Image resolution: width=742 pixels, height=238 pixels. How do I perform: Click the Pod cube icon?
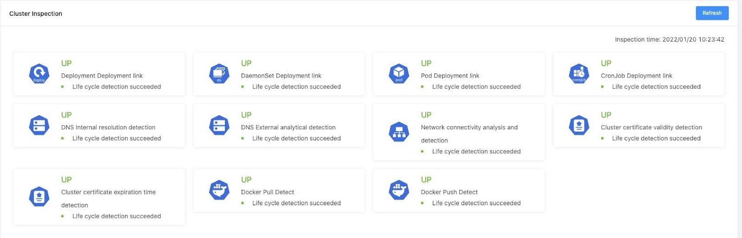[x=399, y=74]
